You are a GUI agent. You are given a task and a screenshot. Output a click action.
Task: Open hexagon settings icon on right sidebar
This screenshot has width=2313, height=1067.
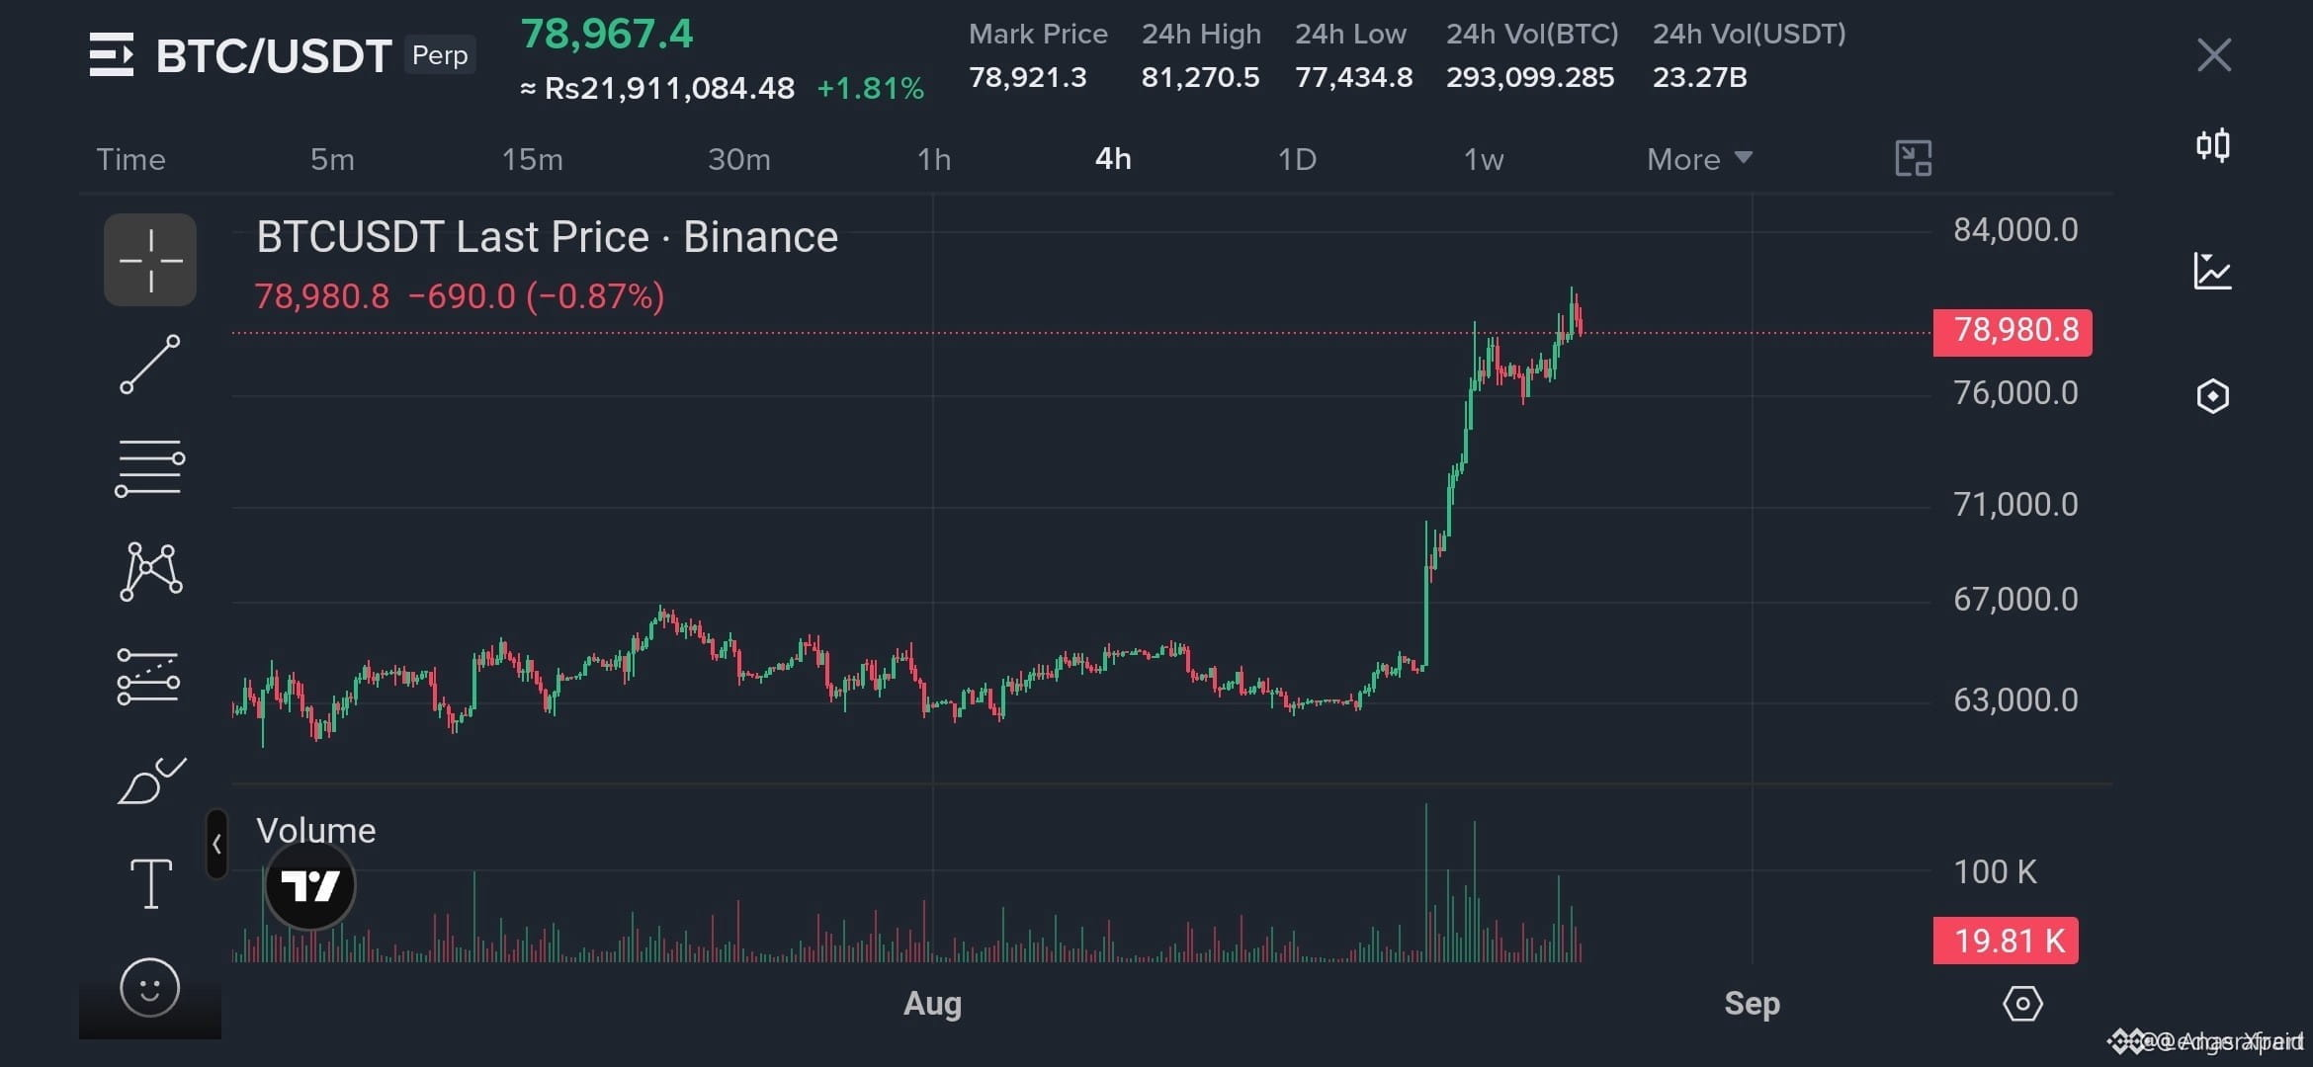(2213, 396)
